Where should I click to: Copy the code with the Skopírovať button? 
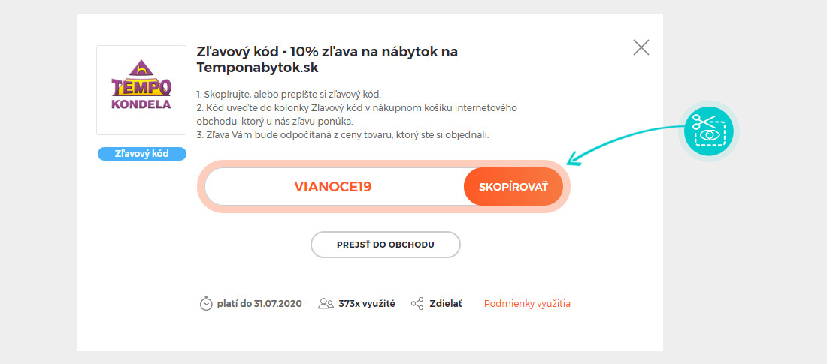(x=513, y=186)
